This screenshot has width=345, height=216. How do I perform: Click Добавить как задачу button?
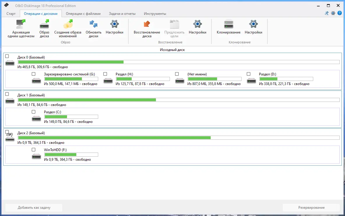(x=34, y=208)
